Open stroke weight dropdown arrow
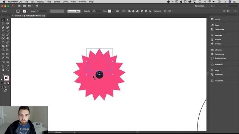The height and width of the screenshot is (134, 239). coord(48,11)
